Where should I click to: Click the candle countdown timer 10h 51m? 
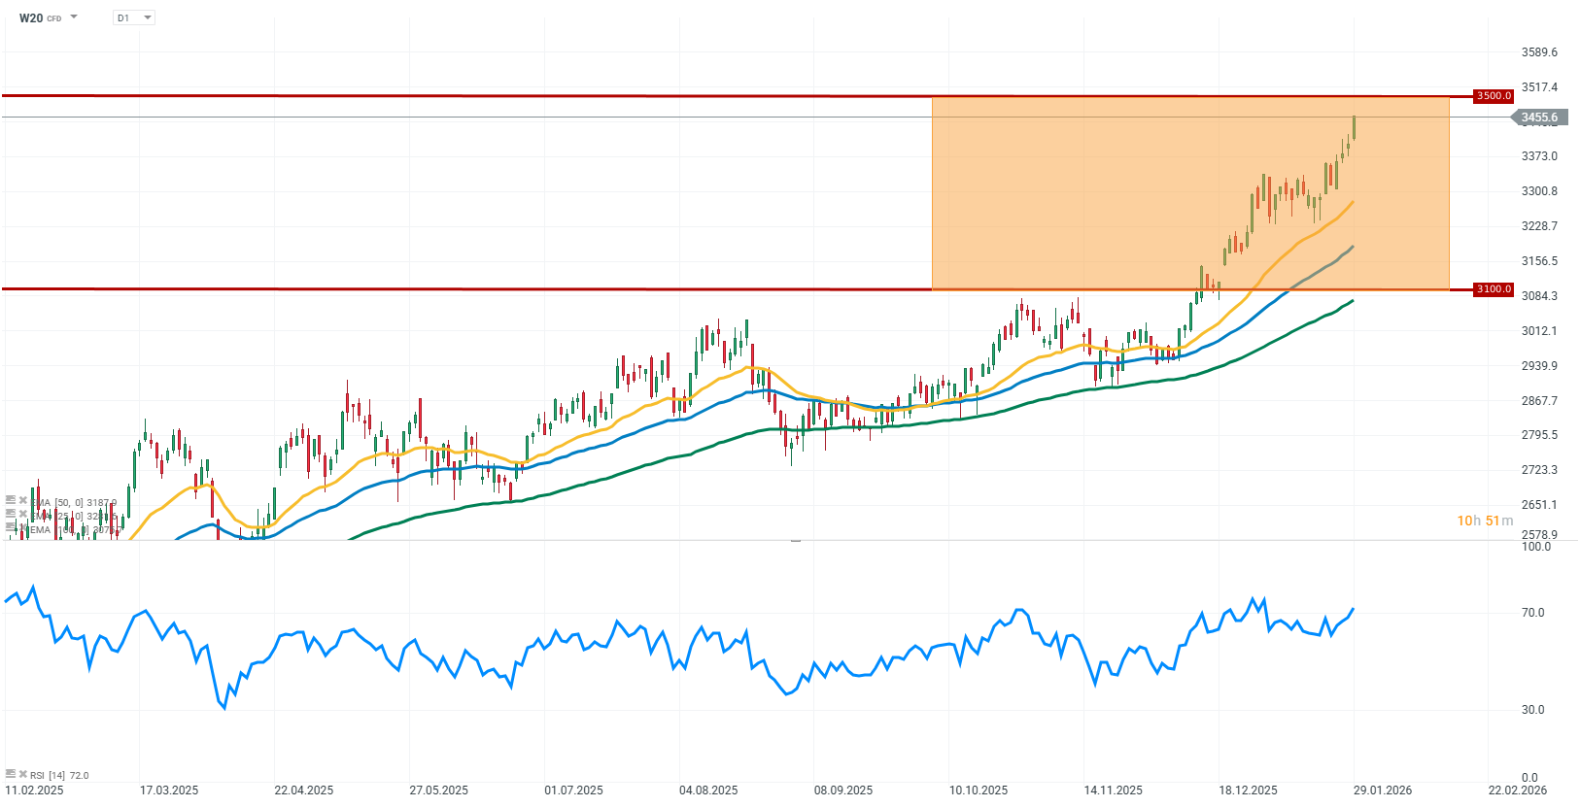[x=1485, y=521]
